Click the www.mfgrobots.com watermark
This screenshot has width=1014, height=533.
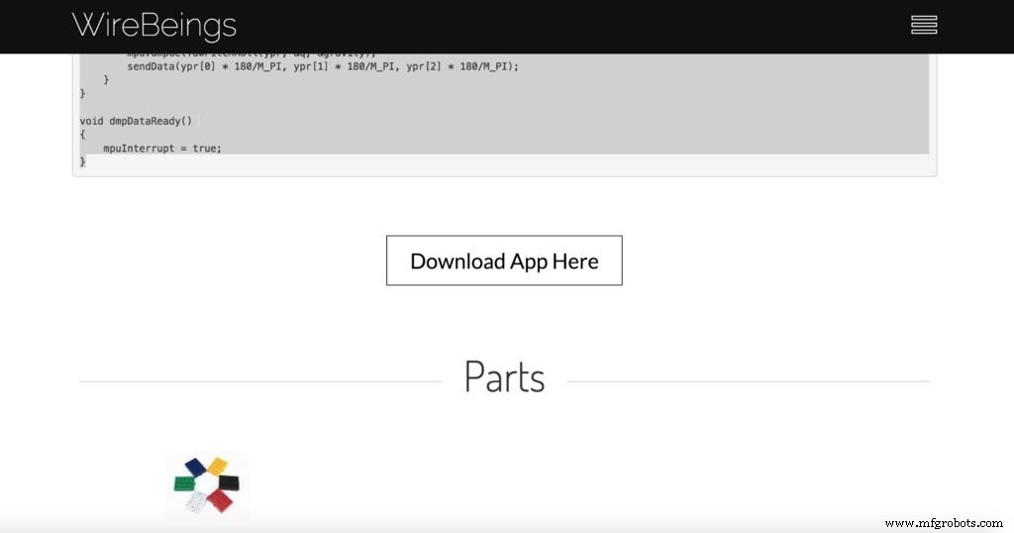pos(945,522)
